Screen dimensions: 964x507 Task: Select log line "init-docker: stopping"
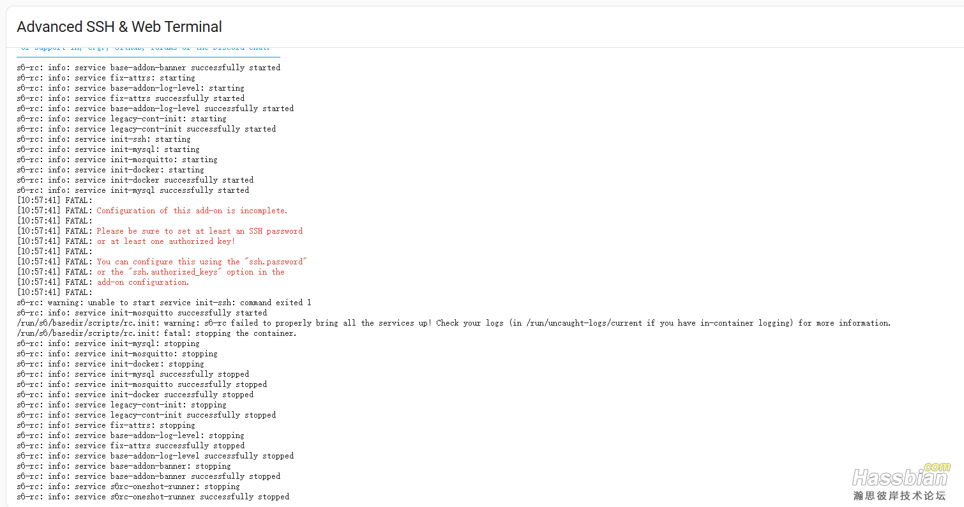[111, 364]
